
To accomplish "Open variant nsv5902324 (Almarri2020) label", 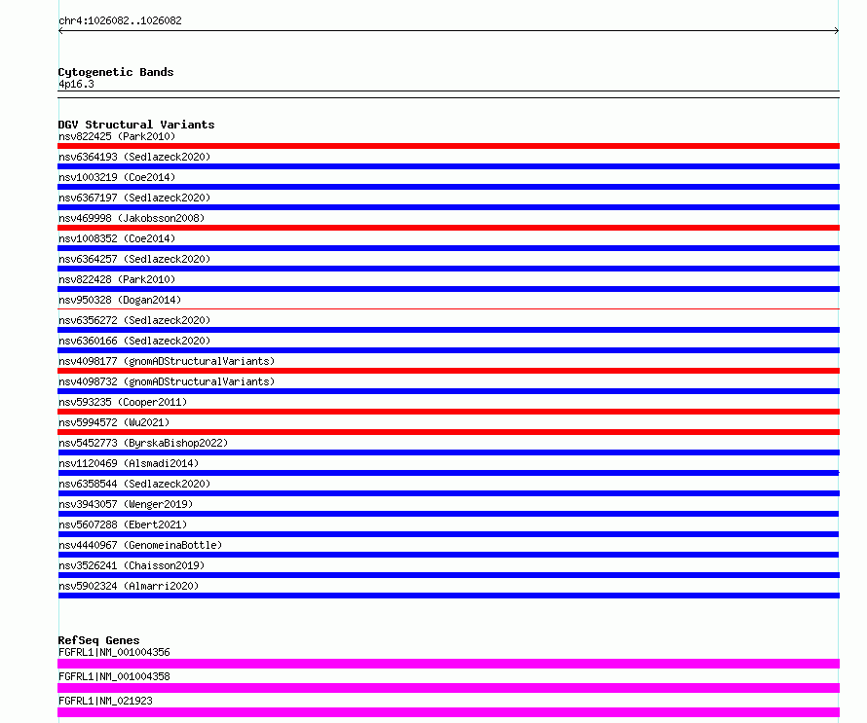I will (x=129, y=586).
